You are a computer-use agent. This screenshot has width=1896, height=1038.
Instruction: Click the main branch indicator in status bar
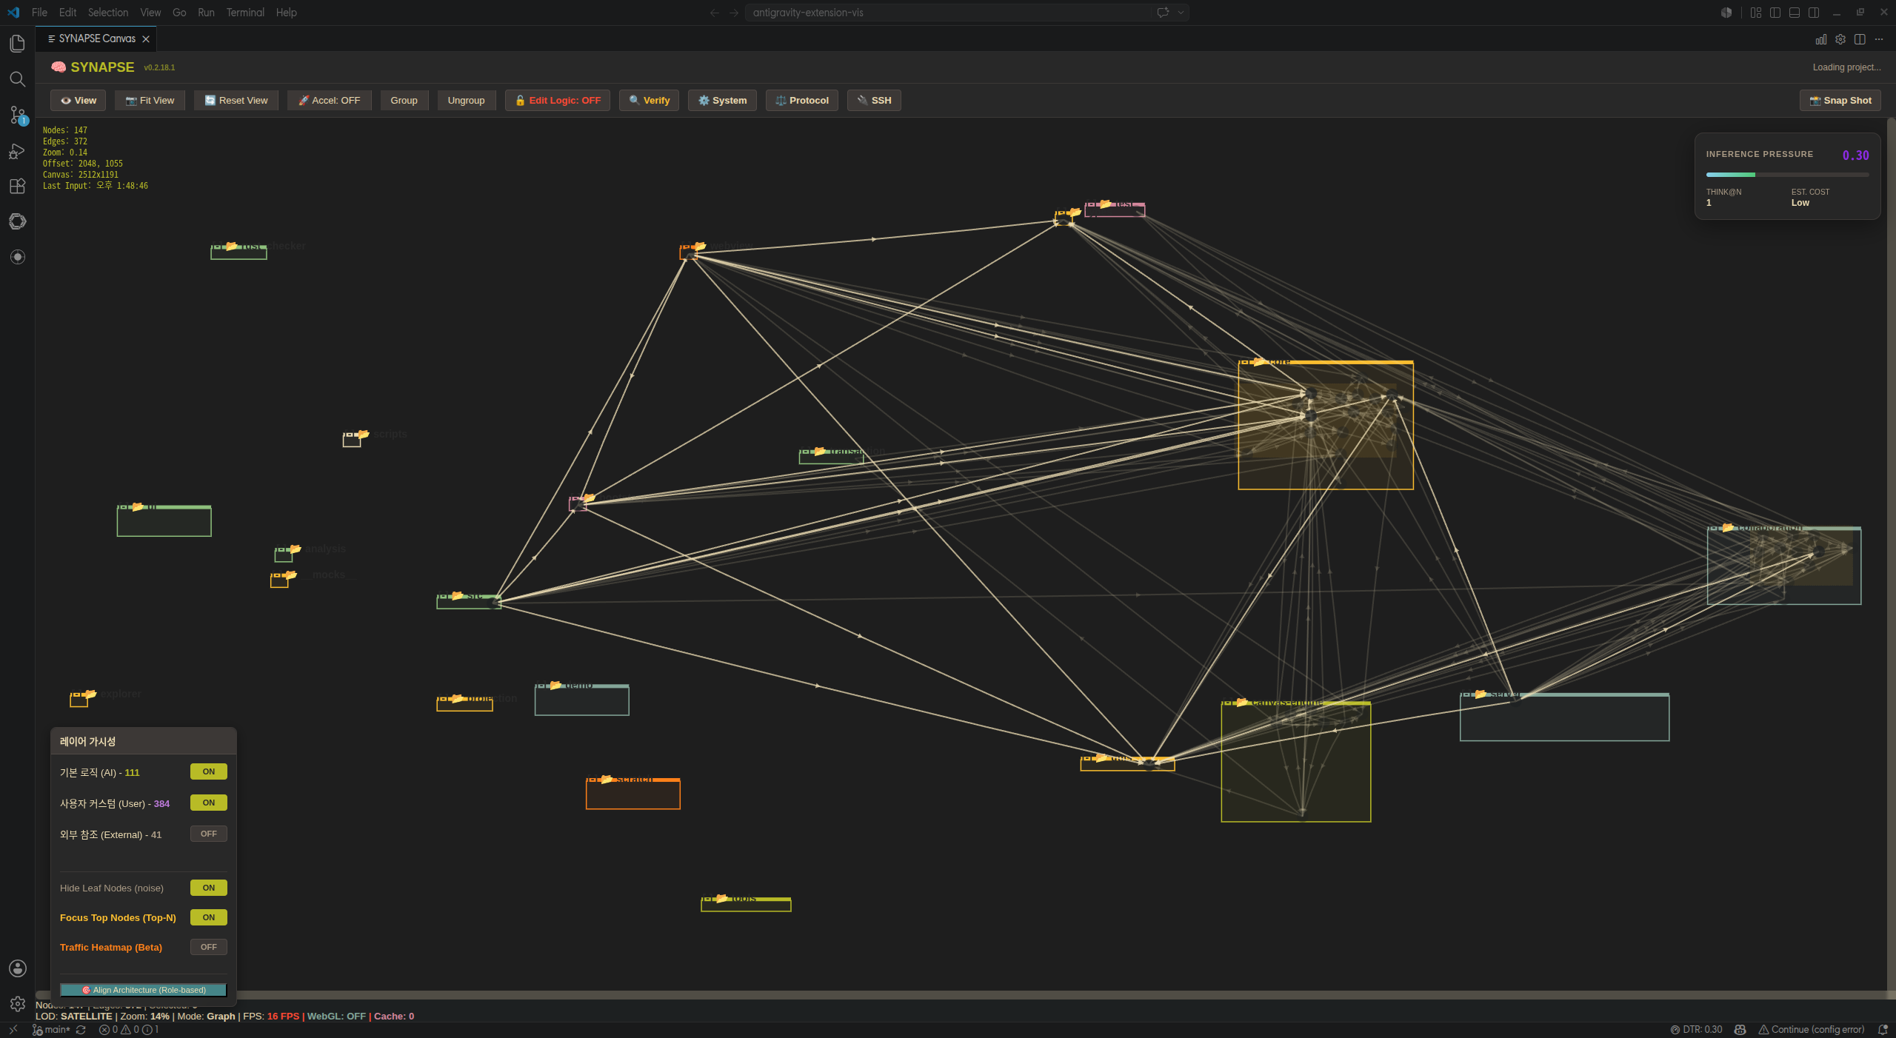pyautogui.click(x=52, y=1030)
